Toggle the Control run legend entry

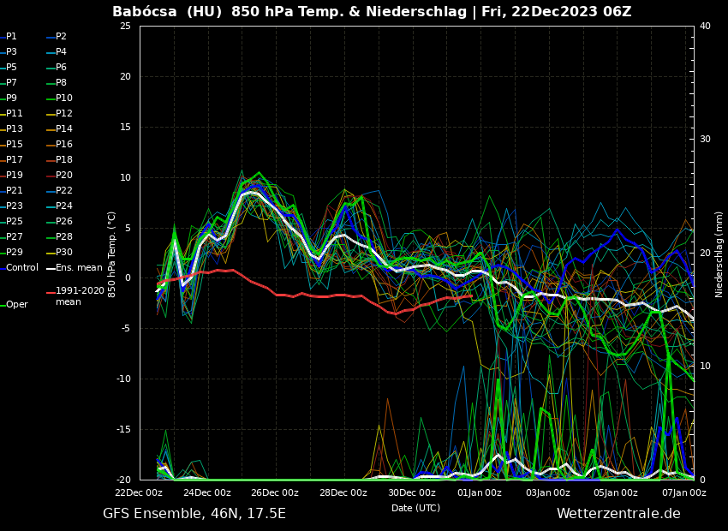pos(21,268)
